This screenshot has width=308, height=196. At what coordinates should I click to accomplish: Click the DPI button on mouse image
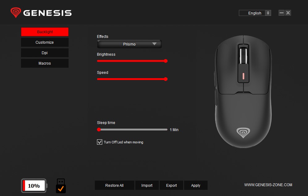(243, 76)
